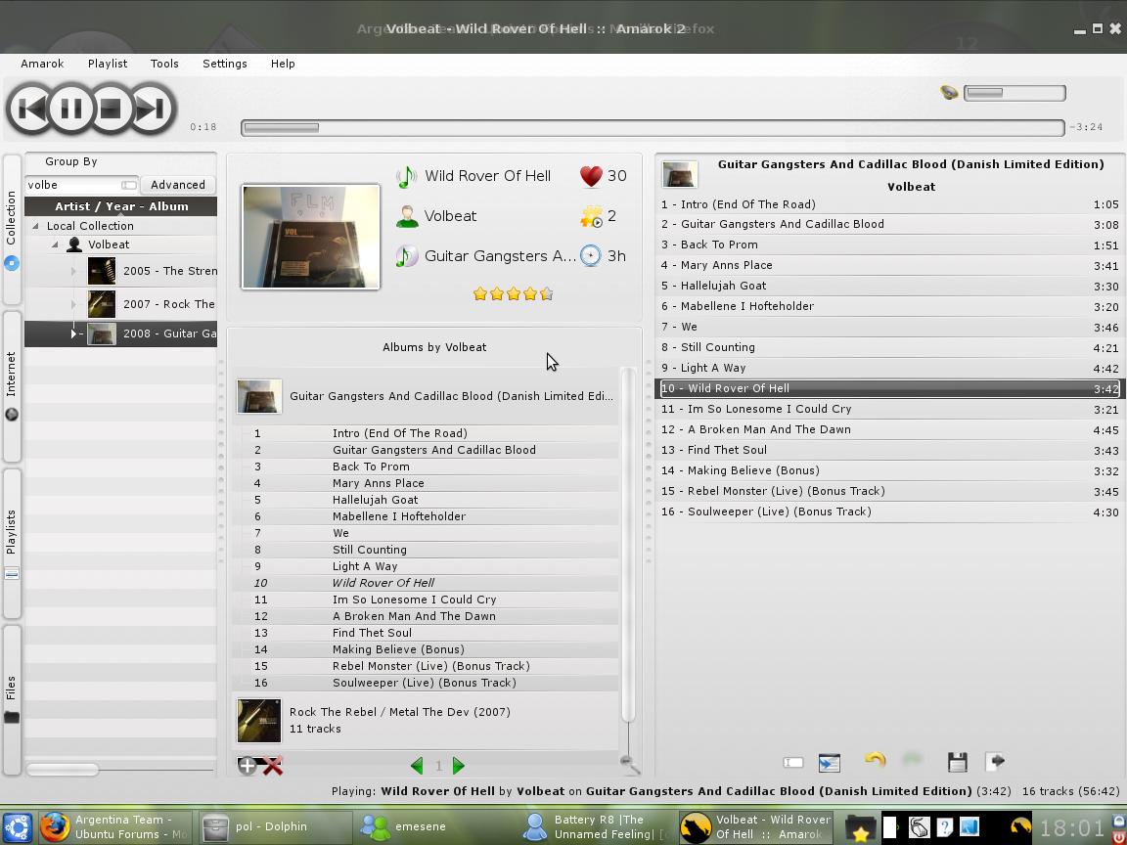Click the green artist person icon
Screen dimensions: 1127x845
click(x=407, y=216)
